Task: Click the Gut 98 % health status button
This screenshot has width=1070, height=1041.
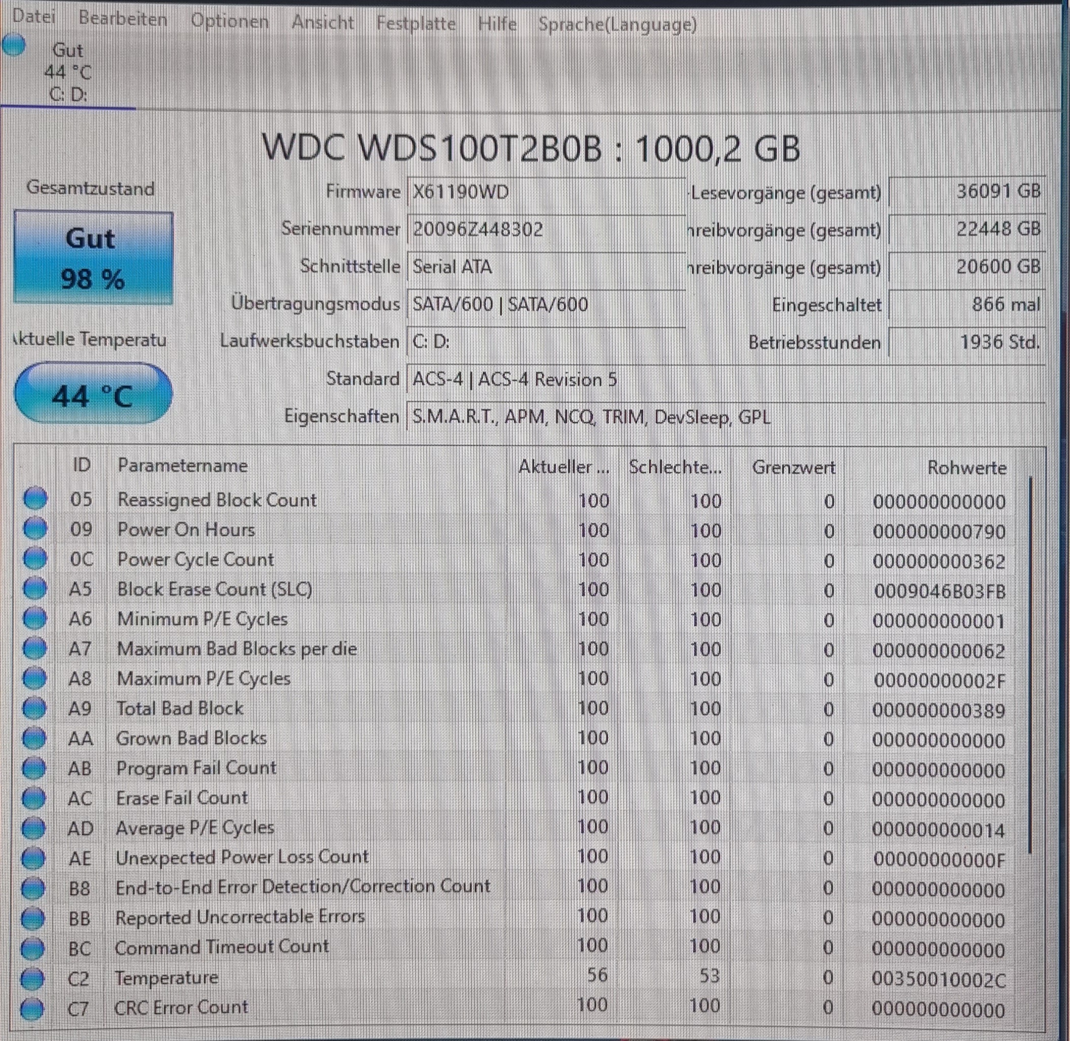Action: 93,258
